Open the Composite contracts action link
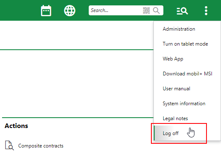Viewport: 221px width, 157px height. [41, 146]
